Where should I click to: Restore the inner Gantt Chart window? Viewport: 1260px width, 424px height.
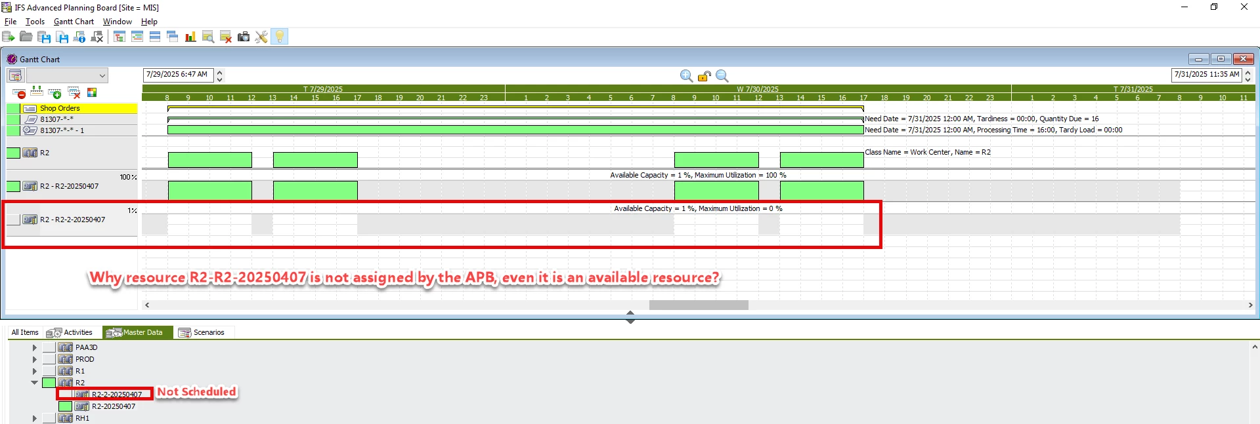(1221, 59)
